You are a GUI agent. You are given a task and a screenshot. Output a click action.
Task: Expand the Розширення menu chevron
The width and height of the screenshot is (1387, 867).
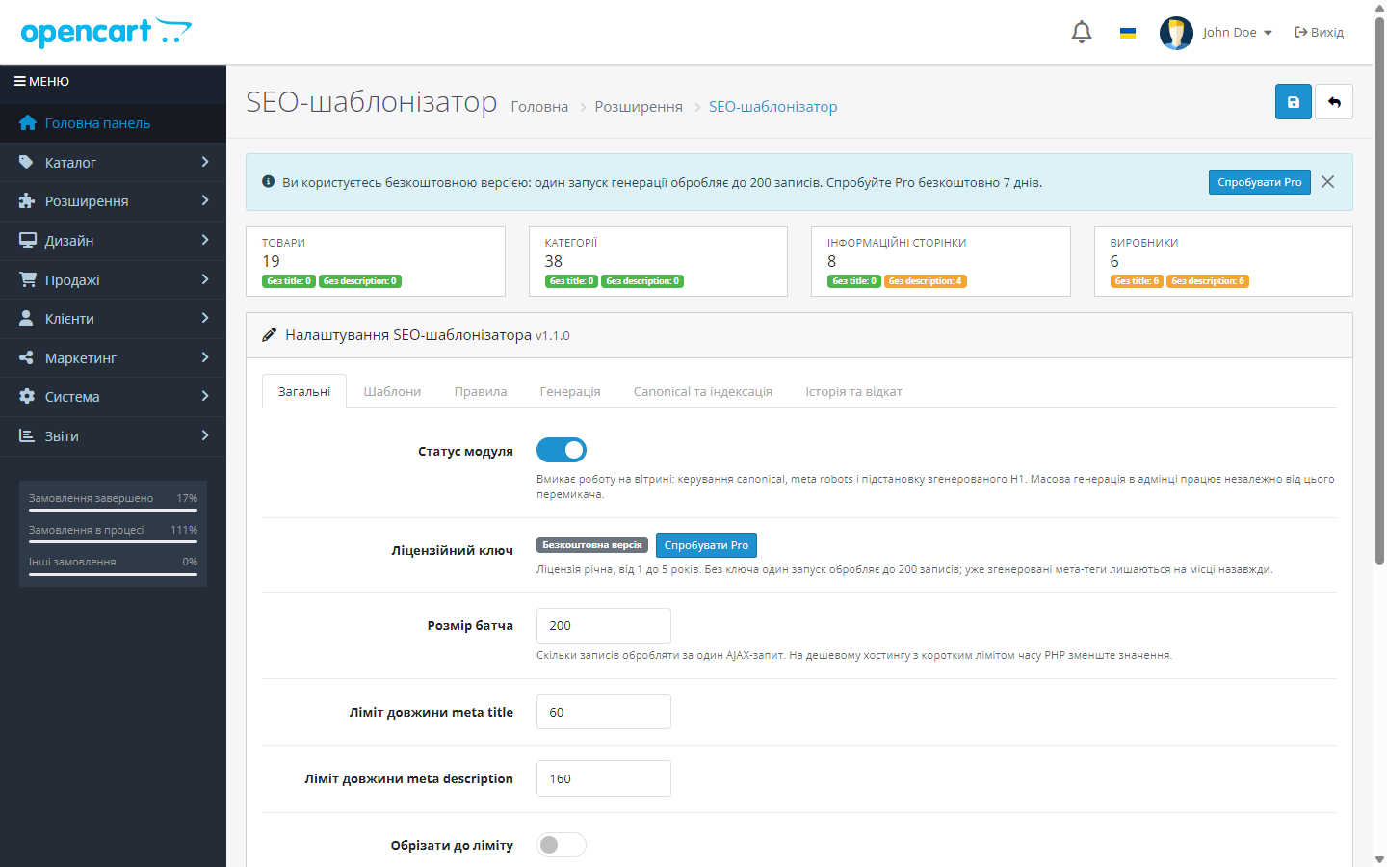click(205, 200)
